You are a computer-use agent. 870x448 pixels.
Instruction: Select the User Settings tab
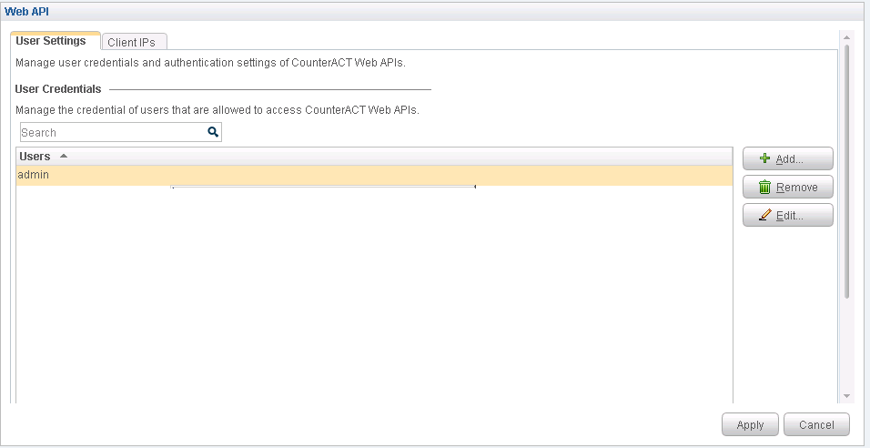point(51,41)
